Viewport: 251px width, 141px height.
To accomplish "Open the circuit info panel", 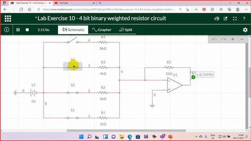I will 7,30.
